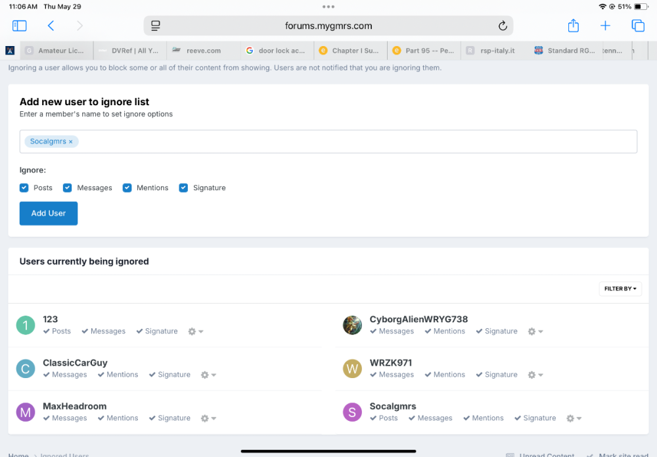Disable the Signature ignore checkbox
657x457 pixels.
coord(184,188)
